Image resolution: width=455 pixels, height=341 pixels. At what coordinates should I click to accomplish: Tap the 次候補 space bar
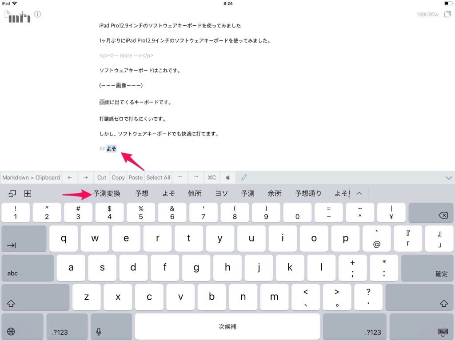point(227,326)
